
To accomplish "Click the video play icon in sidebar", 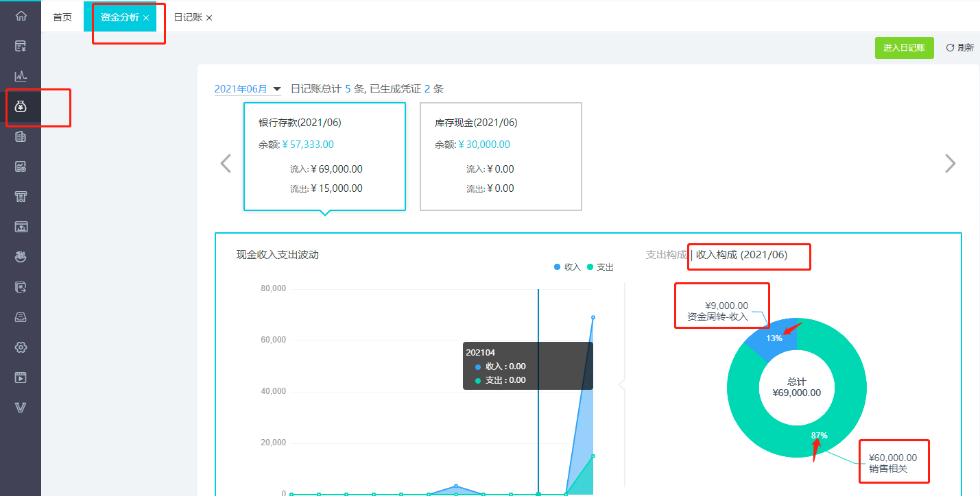I will (21, 377).
